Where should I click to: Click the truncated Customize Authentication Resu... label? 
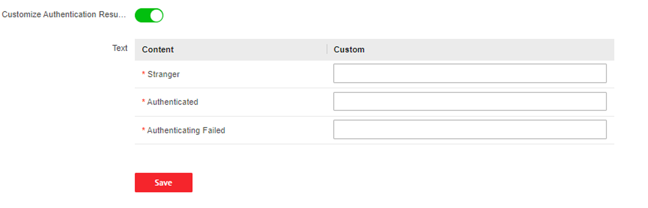[x=64, y=14]
